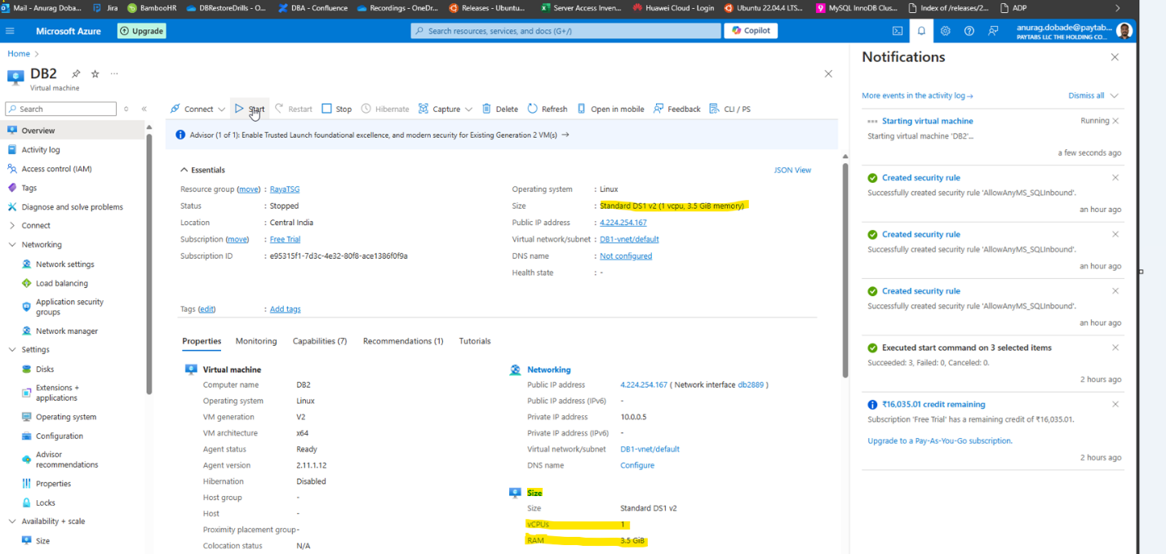1166x554 pixels.
Task: Open Network settings
Action: pyautogui.click(x=64, y=264)
